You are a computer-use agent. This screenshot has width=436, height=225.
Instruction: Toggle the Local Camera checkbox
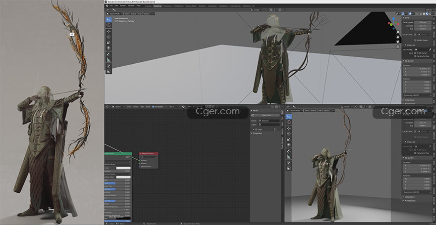pos(415,35)
